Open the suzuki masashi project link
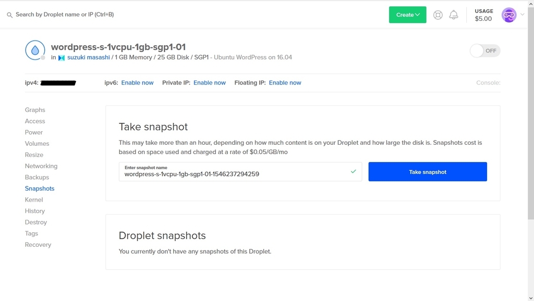 (x=89, y=57)
